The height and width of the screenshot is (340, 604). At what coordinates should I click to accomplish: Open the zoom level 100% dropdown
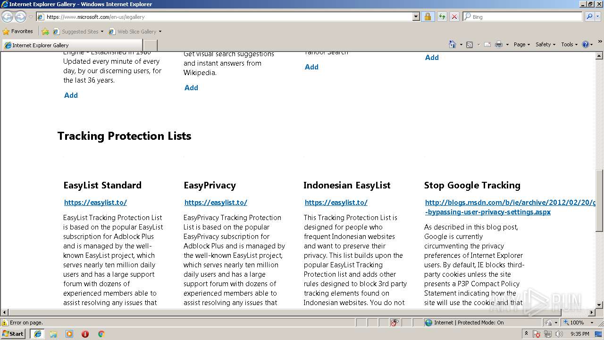(x=591, y=323)
